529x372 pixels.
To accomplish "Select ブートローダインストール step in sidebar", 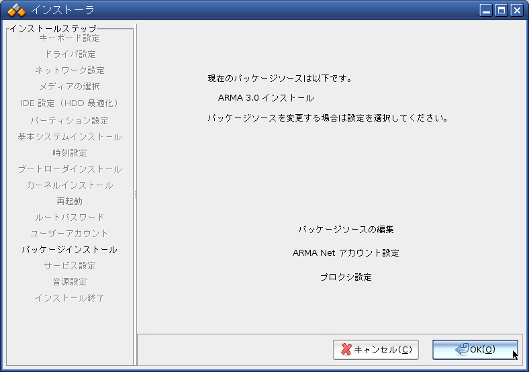I will pyautogui.click(x=69, y=169).
